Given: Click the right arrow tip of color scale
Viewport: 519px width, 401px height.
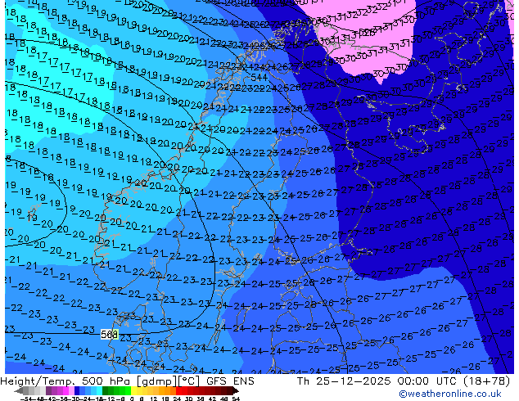Looking at the screenshot, I should 237,391.
